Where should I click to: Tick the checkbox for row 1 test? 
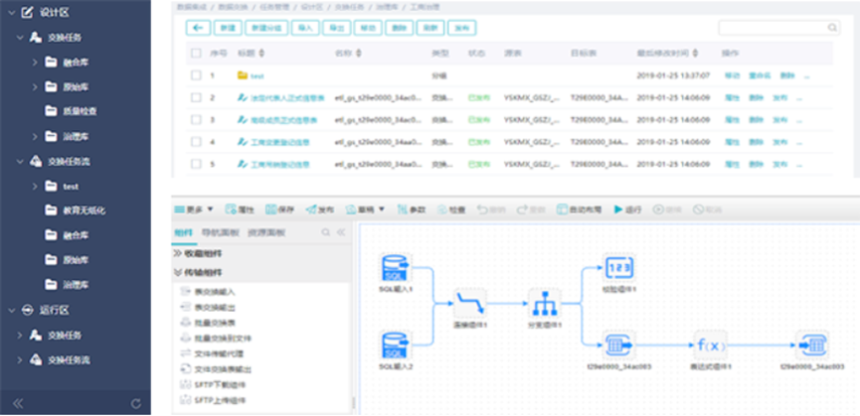pos(196,75)
